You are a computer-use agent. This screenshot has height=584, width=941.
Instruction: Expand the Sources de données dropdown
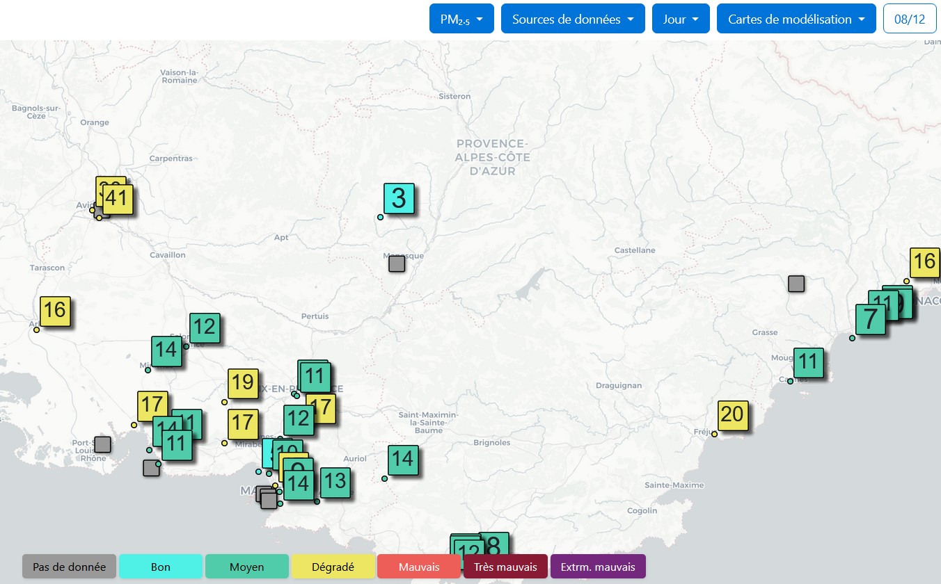point(573,19)
